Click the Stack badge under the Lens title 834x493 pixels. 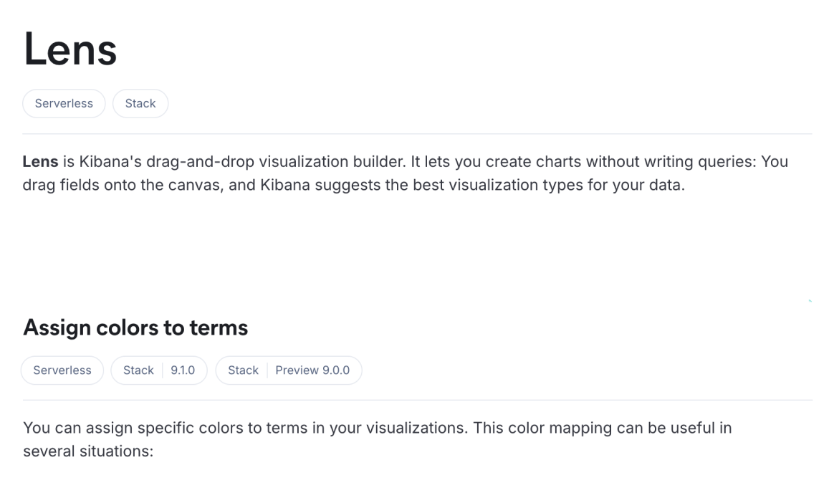point(140,103)
